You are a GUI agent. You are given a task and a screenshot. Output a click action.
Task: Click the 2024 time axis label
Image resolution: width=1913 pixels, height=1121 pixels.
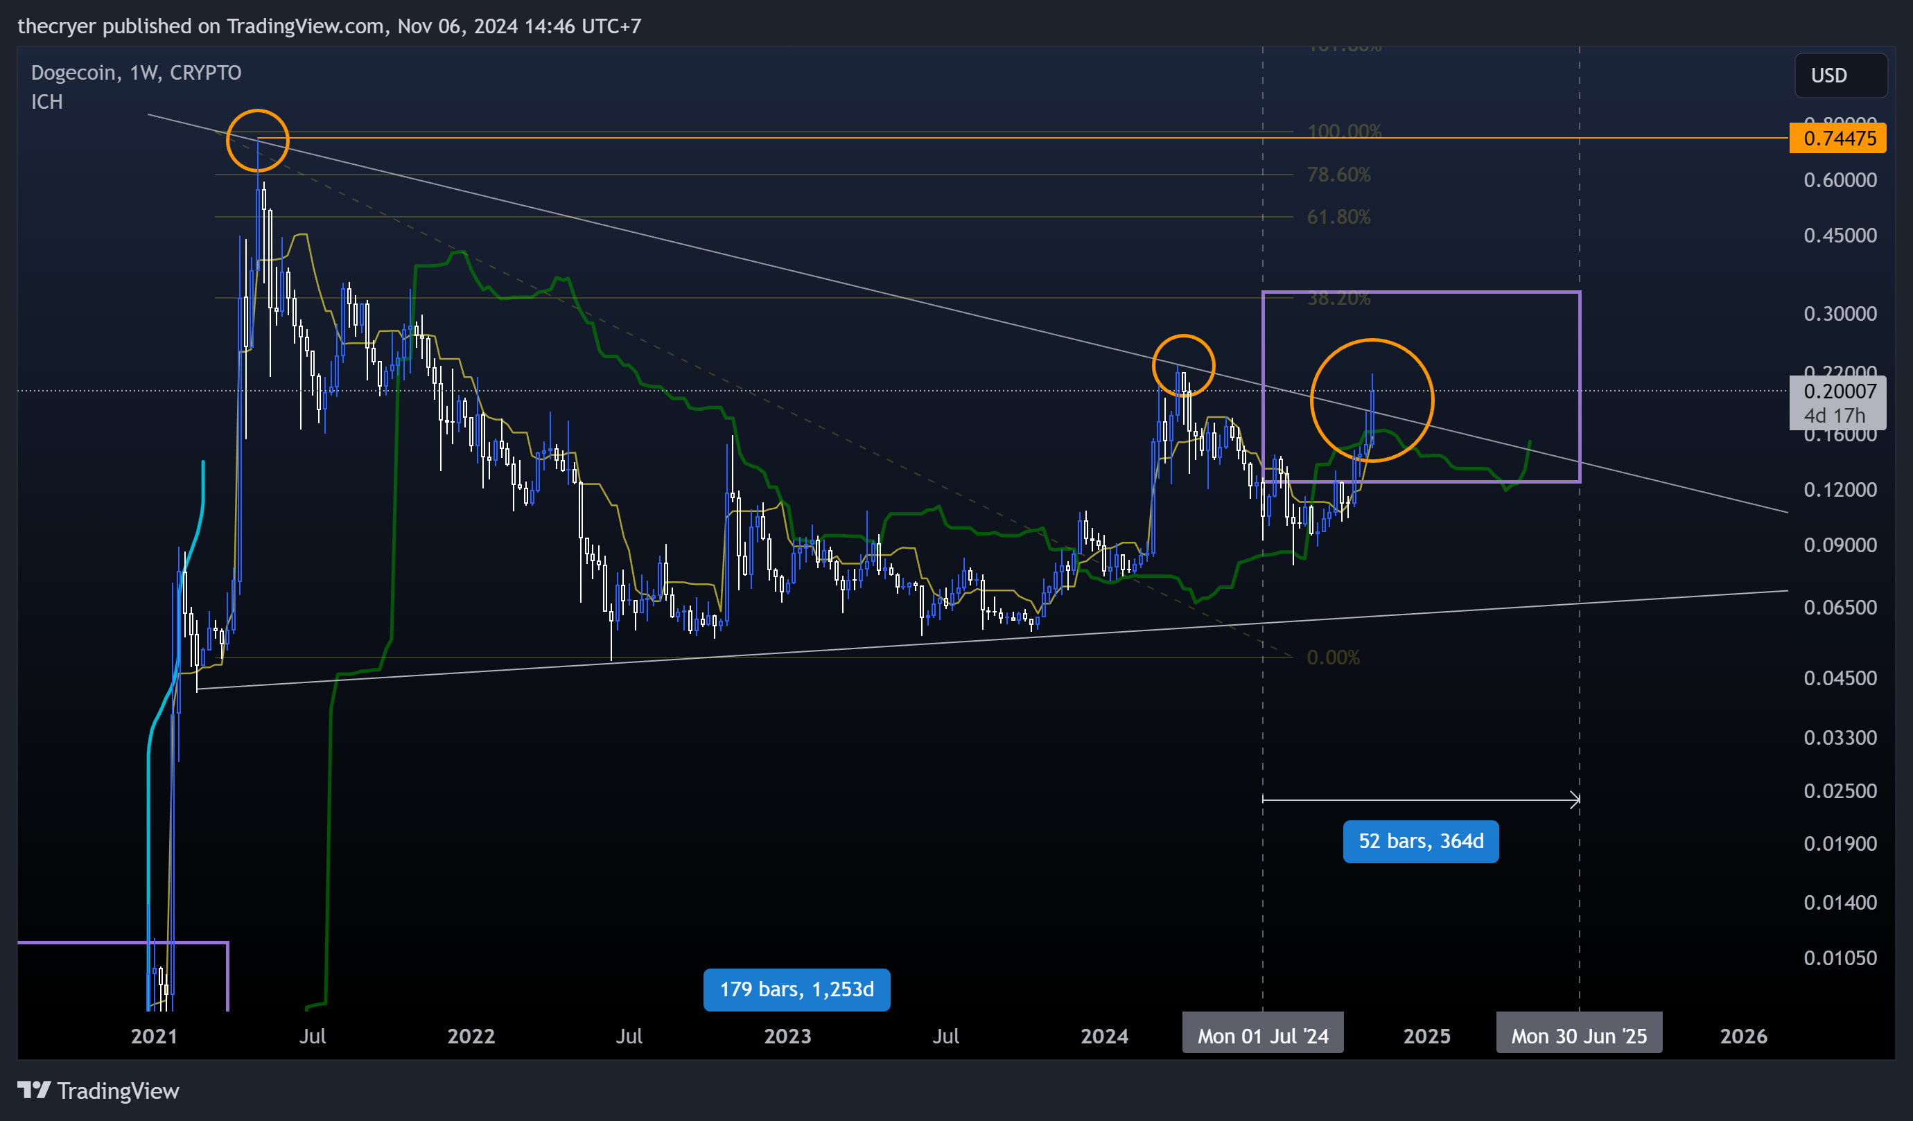tap(1105, 1036)
